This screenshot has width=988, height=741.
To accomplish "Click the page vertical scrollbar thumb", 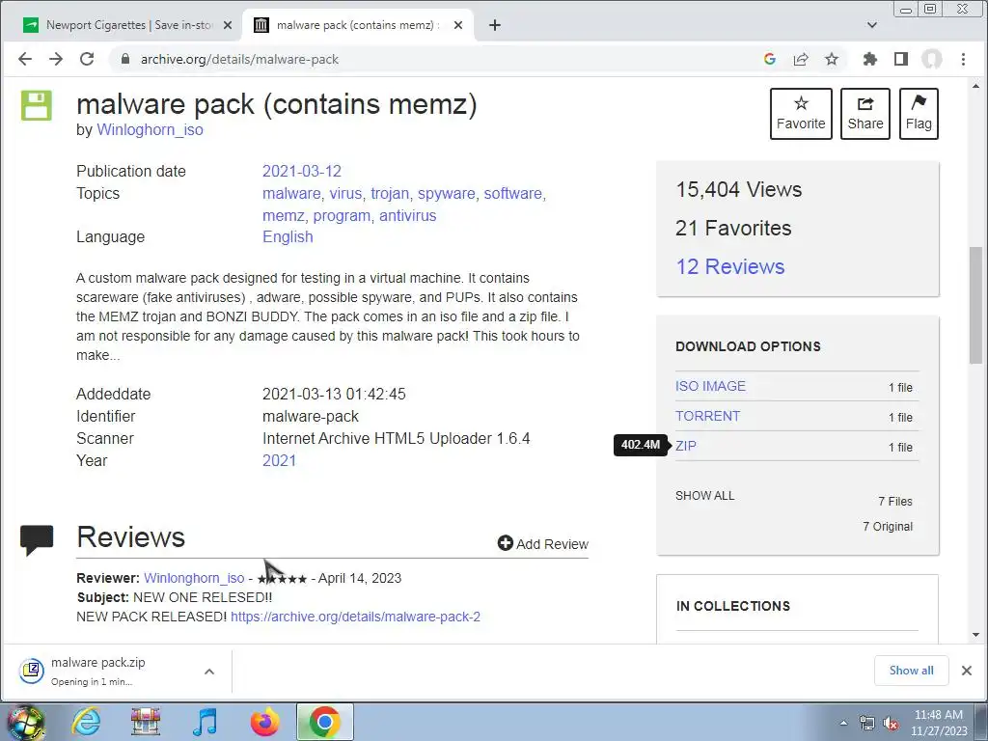I will pos(976,305).
